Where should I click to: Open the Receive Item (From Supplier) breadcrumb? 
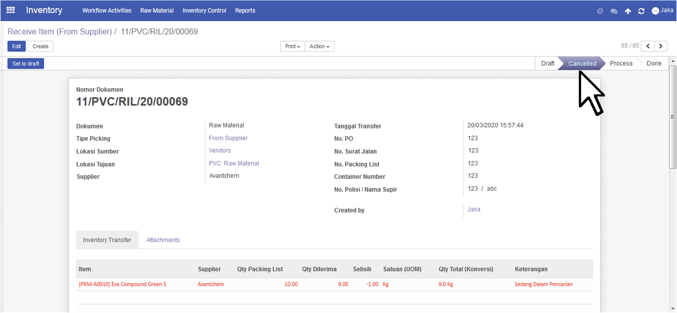pos(60,32)
